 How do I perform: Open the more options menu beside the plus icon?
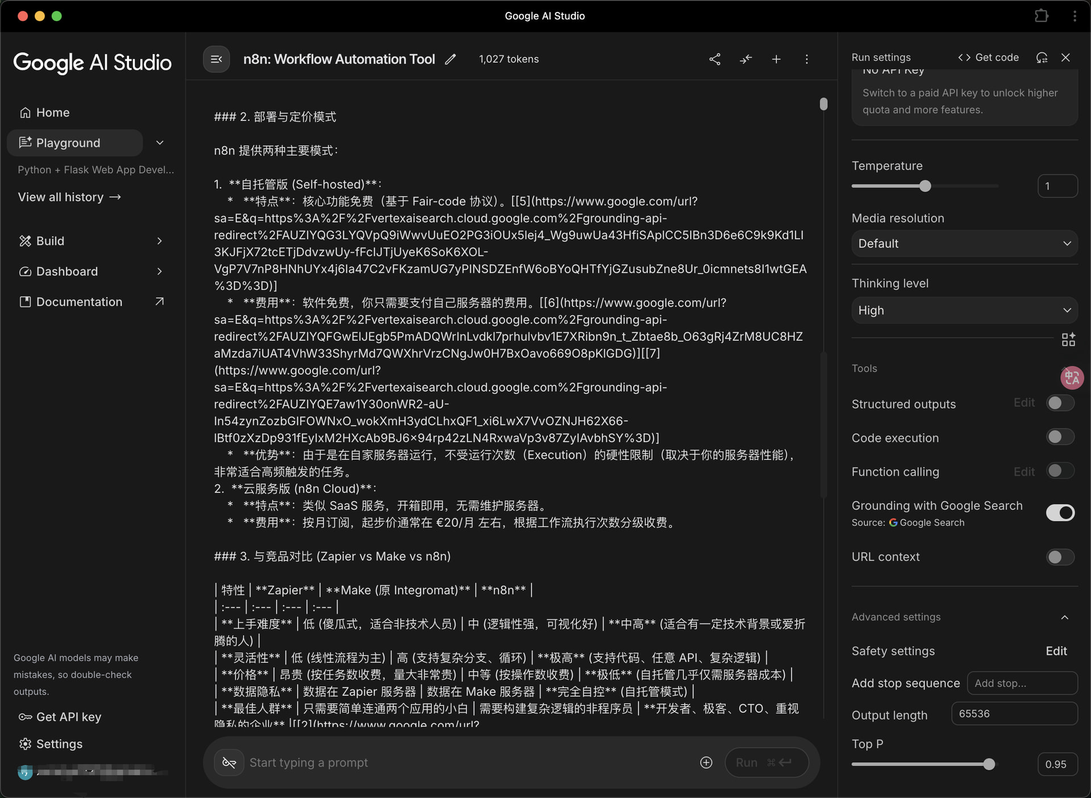coord(807,59)
